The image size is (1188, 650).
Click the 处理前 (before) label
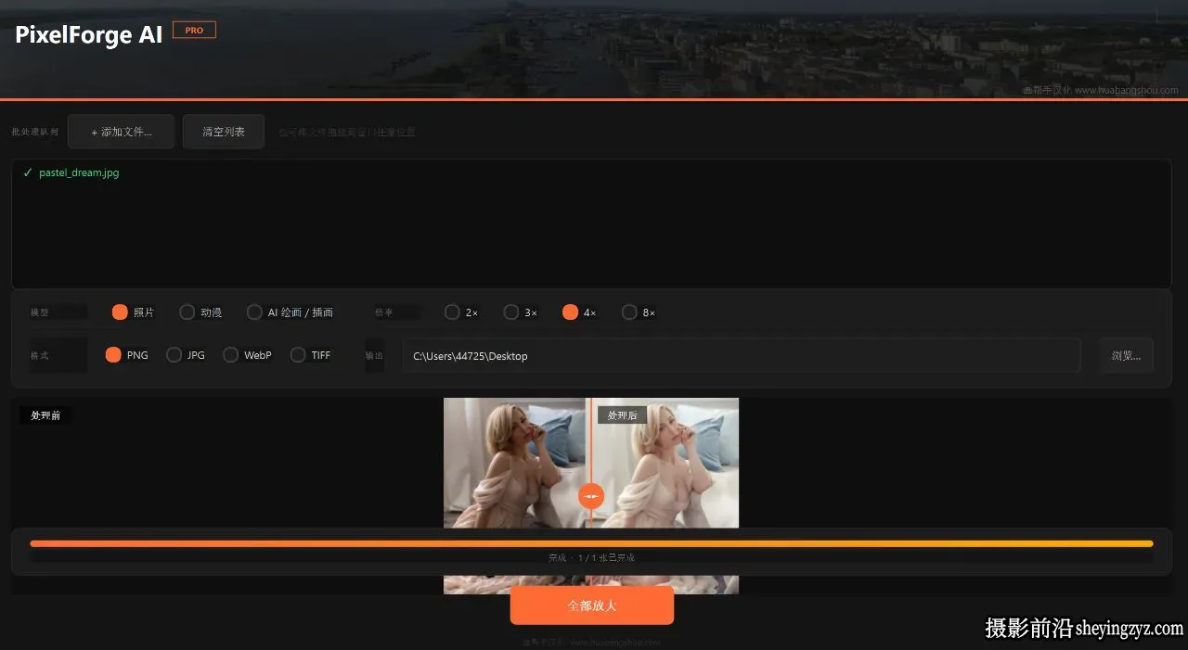click(45, 415)
